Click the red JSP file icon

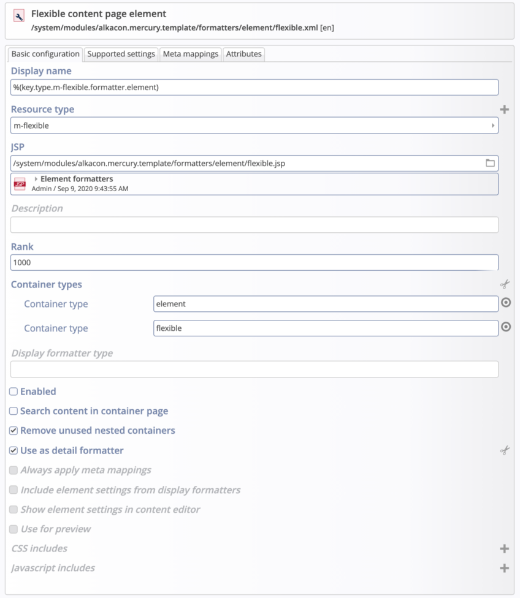(20, 184)
